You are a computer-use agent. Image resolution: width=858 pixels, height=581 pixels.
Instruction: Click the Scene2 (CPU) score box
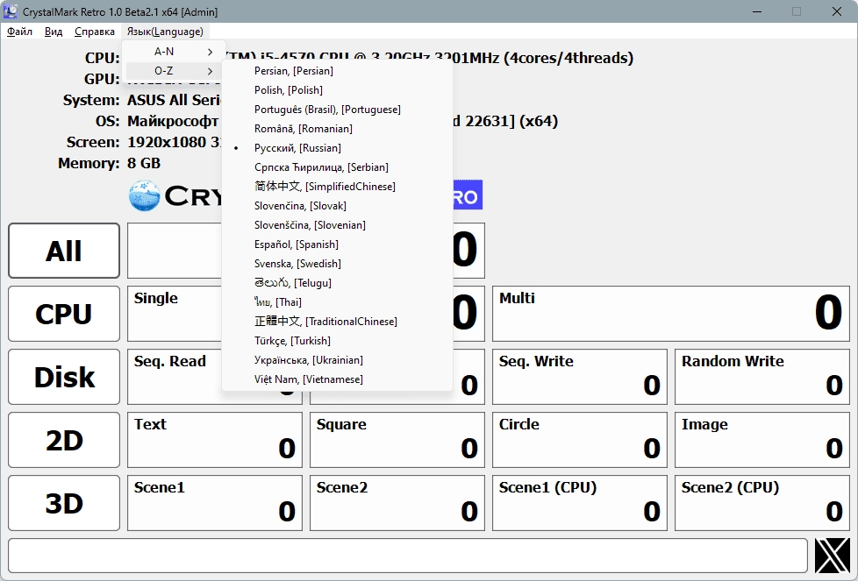tap(762, 503)
